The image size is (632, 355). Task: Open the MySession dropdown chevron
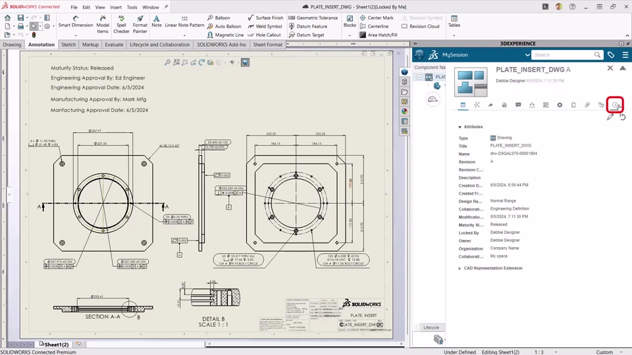[x=527, y=55]
